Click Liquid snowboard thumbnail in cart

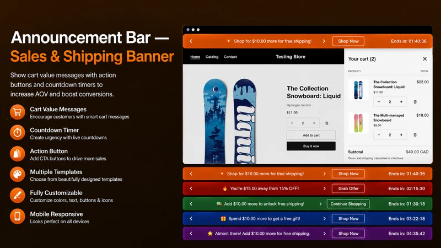[x=358, y=90]
